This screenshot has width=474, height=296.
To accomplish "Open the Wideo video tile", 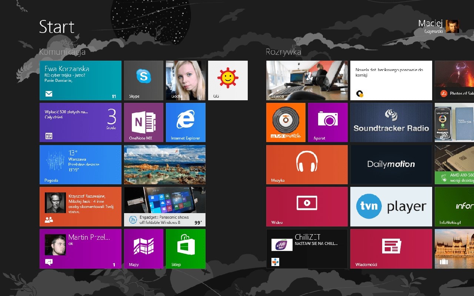I will pos(307,206).
